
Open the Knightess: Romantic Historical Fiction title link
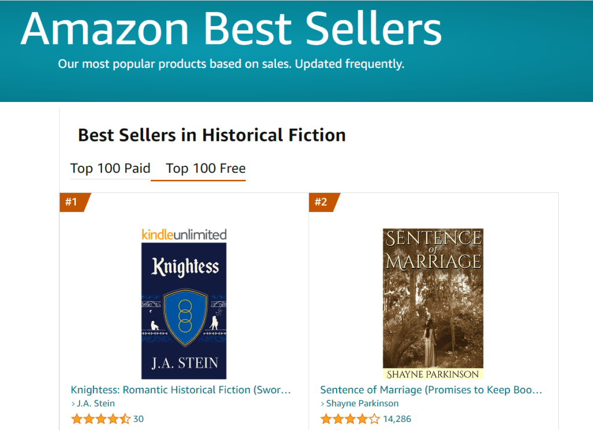coord(180,390)
